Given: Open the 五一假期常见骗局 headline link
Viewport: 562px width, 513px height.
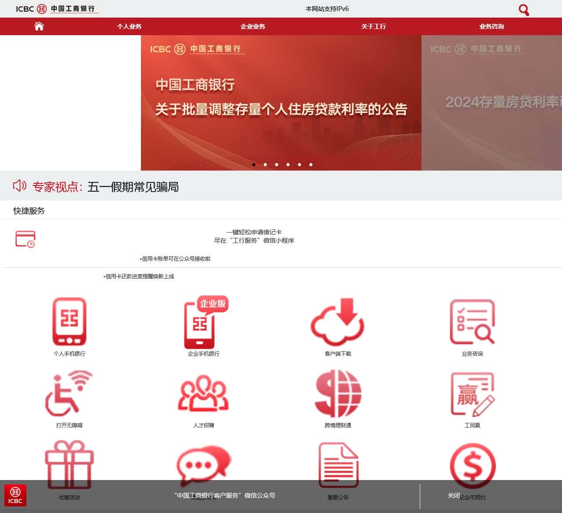Looking at the screenshot, I should (133, 187).
